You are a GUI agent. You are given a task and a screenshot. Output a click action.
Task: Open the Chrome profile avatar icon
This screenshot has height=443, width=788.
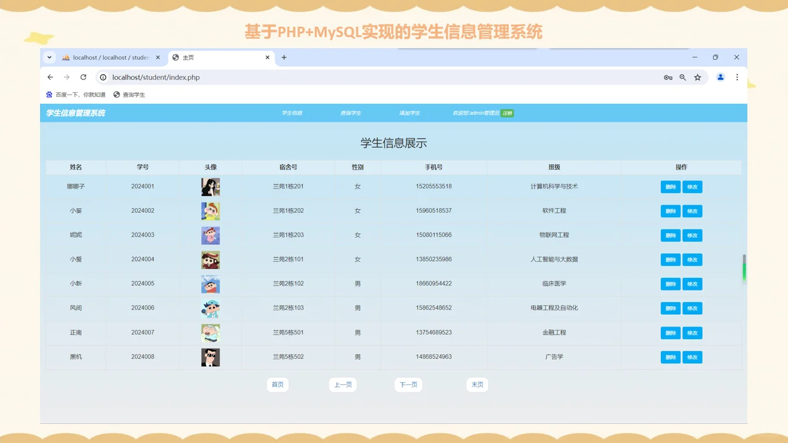click(x=719, y=77)
